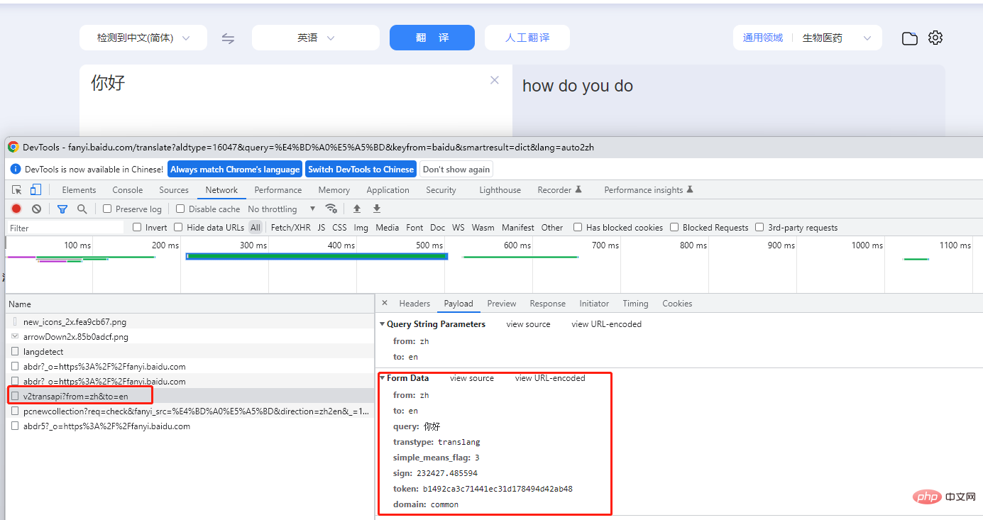Select the blue highlighted timeline overview range

[317, 256]
